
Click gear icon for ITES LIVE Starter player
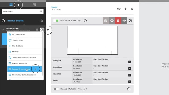tap(42, 30)
